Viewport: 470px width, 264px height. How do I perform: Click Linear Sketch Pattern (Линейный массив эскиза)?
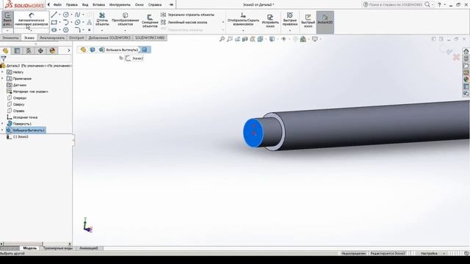pos(184,23)
